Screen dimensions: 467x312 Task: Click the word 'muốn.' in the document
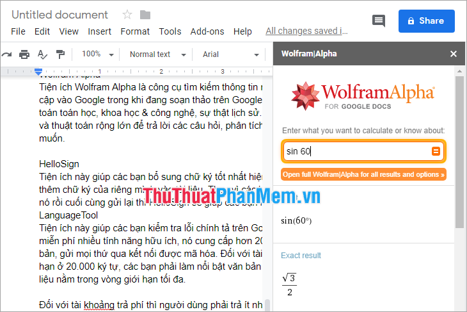[52, 138]
